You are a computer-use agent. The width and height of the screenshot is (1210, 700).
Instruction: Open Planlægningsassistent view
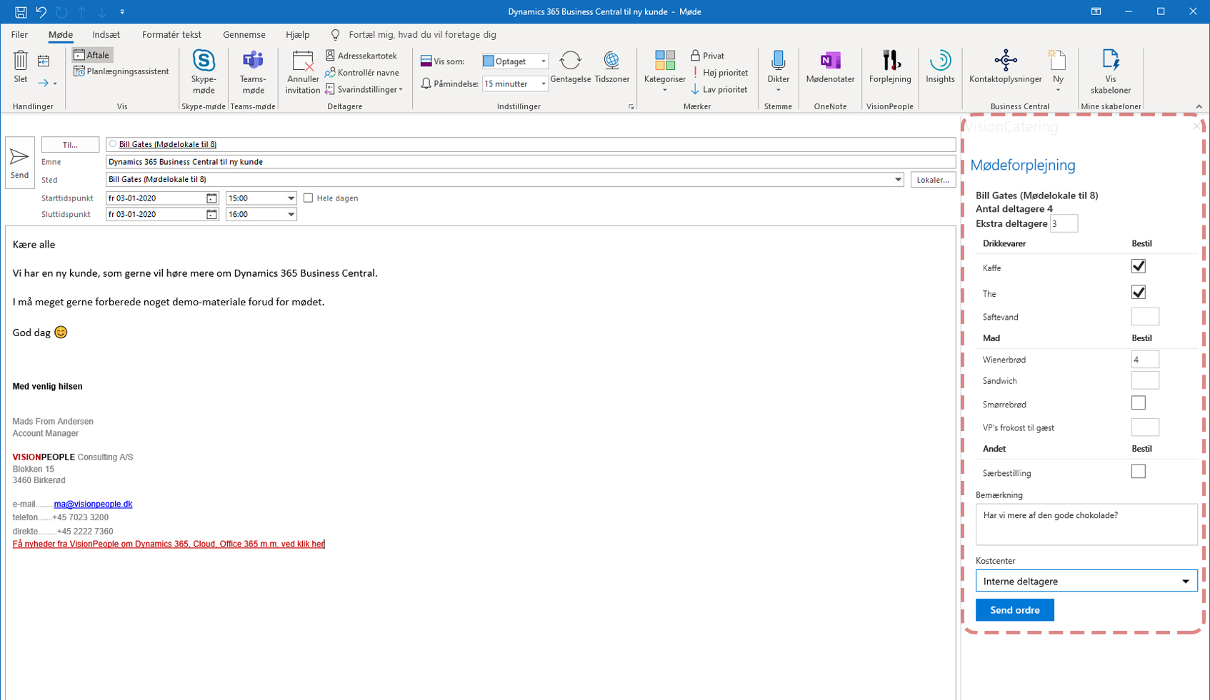(x=121, y=71)
